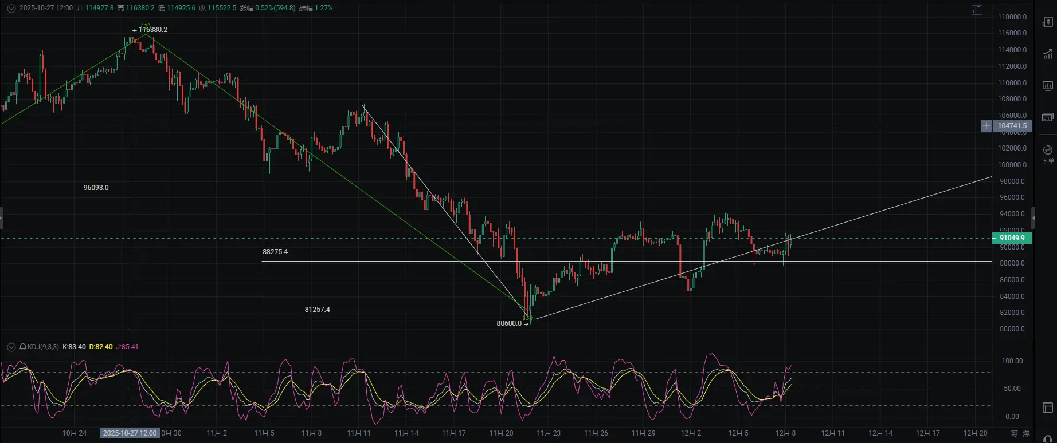
Task: Click the 80000.0 price axis label
Action: tap(1012, 329)
